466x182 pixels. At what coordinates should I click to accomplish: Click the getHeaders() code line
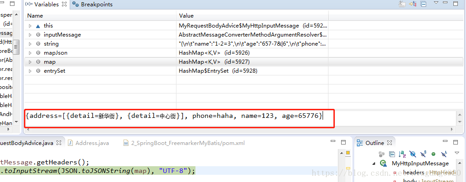[45, 162]
